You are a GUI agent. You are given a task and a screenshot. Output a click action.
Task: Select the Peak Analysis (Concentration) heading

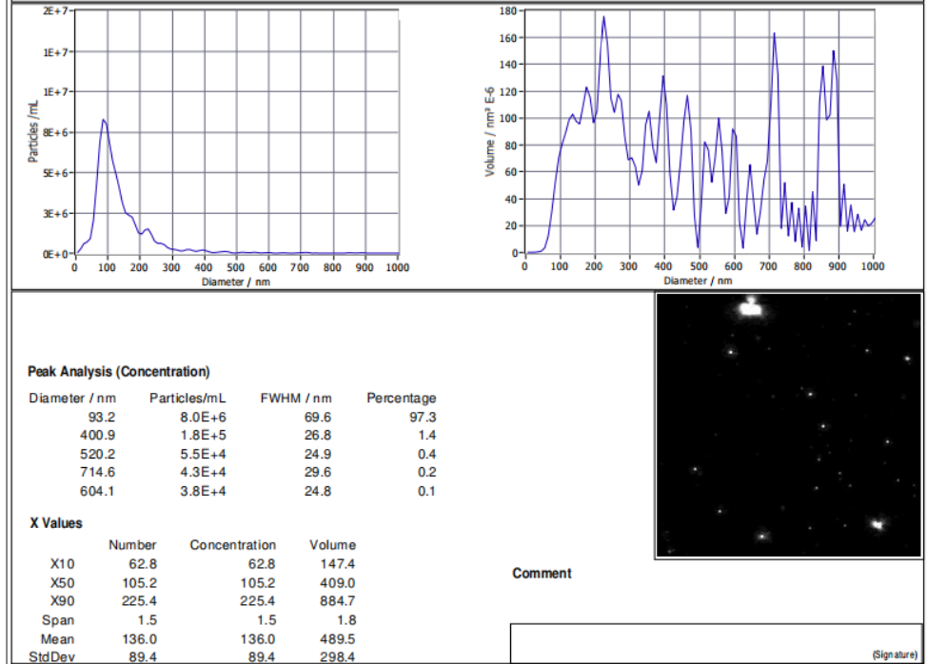(119, 372)
